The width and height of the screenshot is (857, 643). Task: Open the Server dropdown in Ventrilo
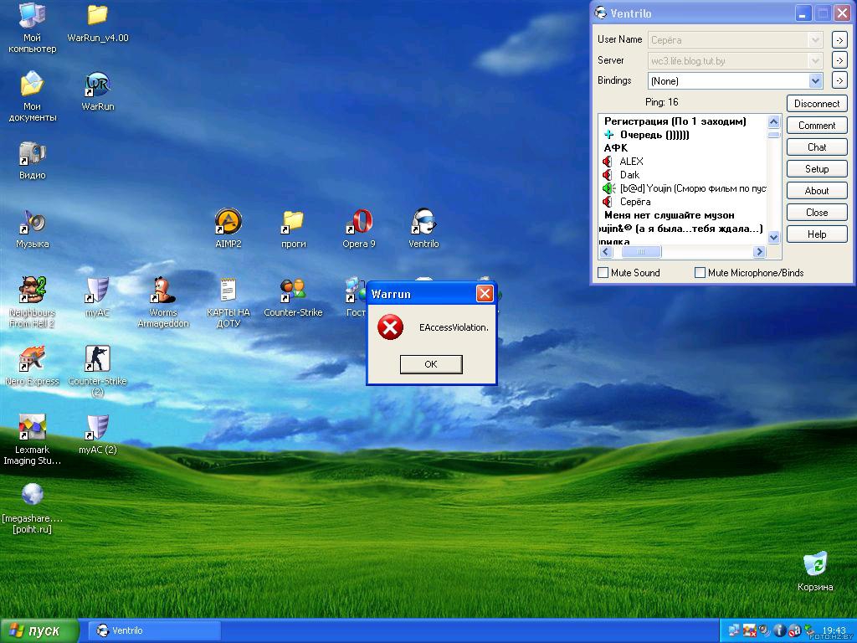[815, 60]
